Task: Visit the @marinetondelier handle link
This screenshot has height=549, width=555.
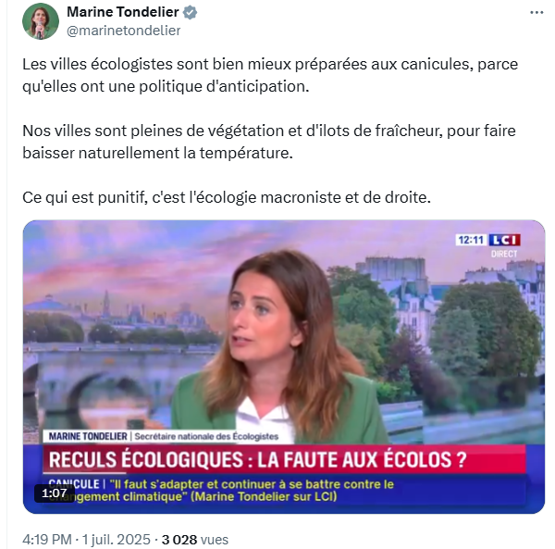Action: pyautogui.click(x=124, y=31)
